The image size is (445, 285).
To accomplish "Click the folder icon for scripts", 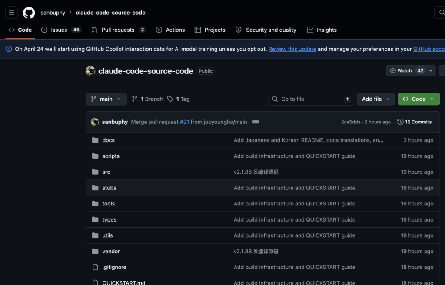I will [x=95, y=156].
